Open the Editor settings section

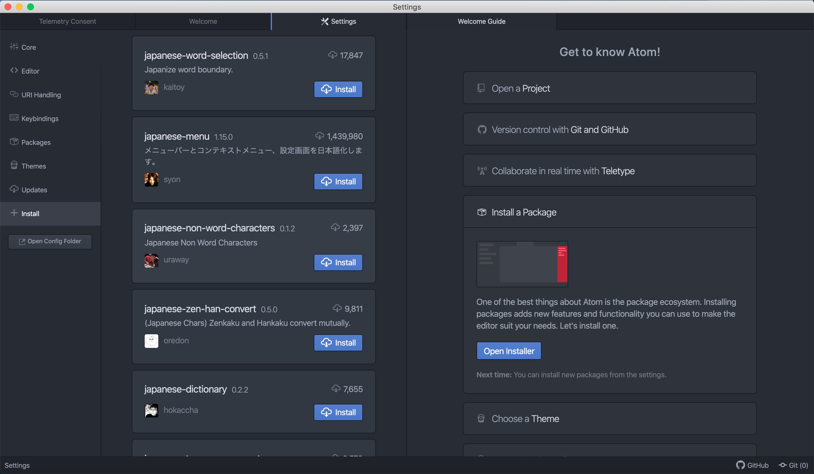coord(50,71)
